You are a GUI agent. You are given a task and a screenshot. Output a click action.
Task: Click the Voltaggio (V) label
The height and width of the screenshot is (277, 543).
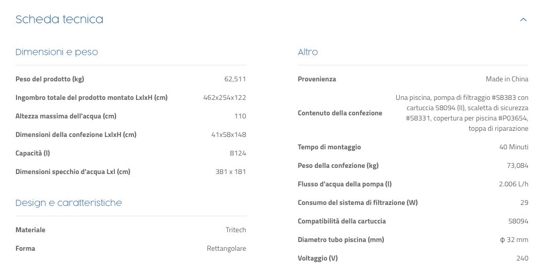click(x=317, y=258)
